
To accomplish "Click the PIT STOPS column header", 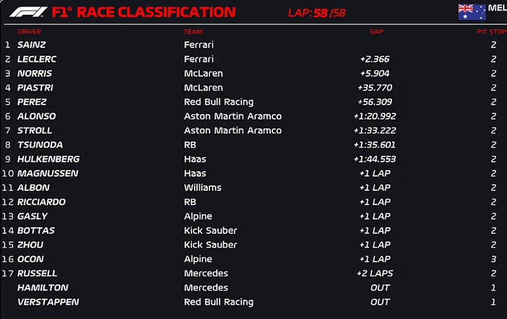I will point(492,31).
